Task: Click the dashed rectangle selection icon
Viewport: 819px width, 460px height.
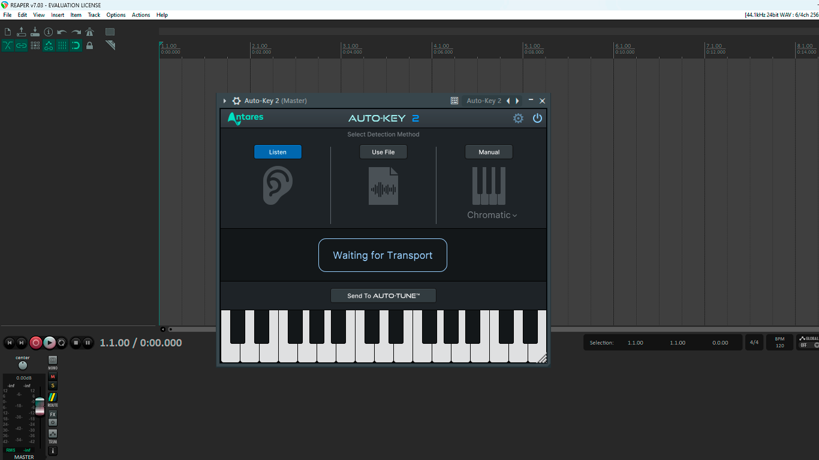Action: pyautogui.click(x=110, y=32)
